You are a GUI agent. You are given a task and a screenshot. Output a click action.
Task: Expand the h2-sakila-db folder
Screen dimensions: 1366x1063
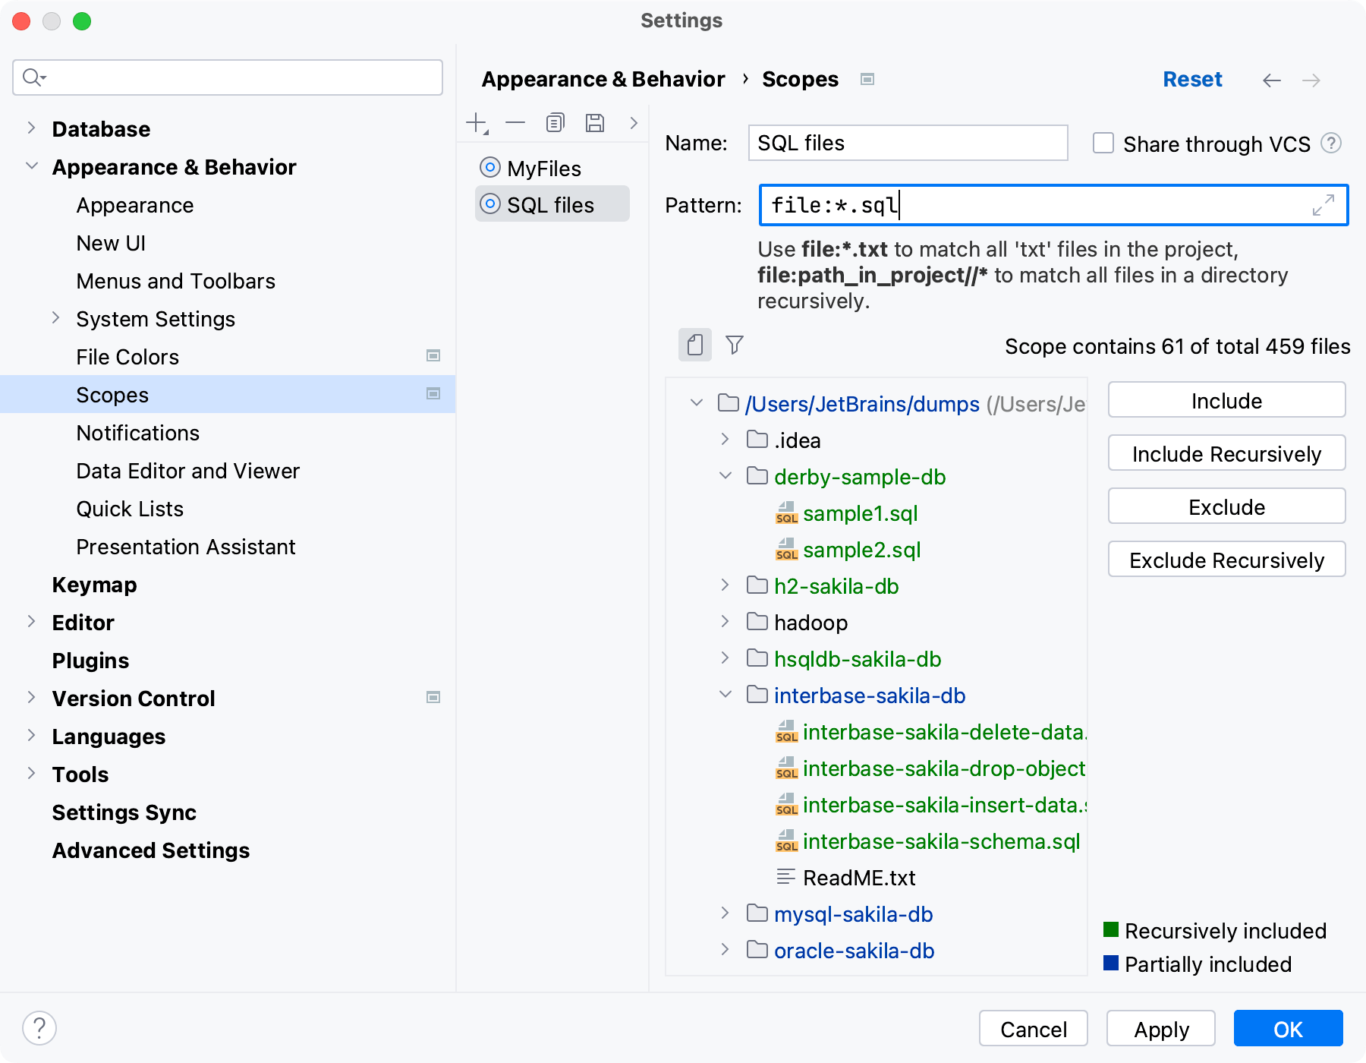tap(725, 585)
